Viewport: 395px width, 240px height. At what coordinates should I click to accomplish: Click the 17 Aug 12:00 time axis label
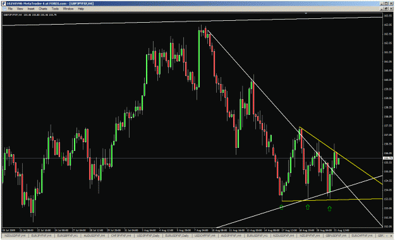(x=289, y=230)
